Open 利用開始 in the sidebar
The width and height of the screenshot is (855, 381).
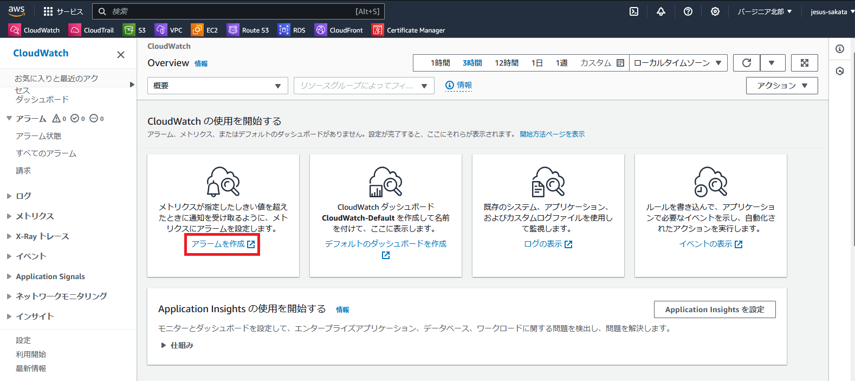click(31, 354)
